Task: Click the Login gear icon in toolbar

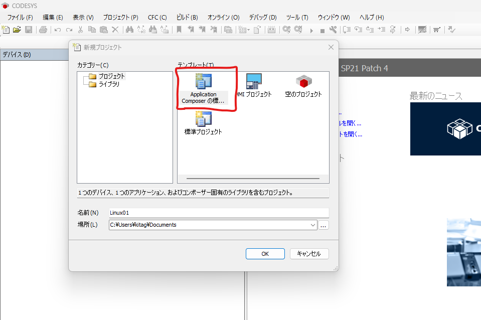Action: click(x=286, y=30)
